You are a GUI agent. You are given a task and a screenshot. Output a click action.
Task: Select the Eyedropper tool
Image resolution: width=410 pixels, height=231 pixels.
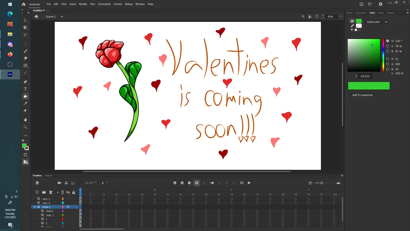click(26, 104)
